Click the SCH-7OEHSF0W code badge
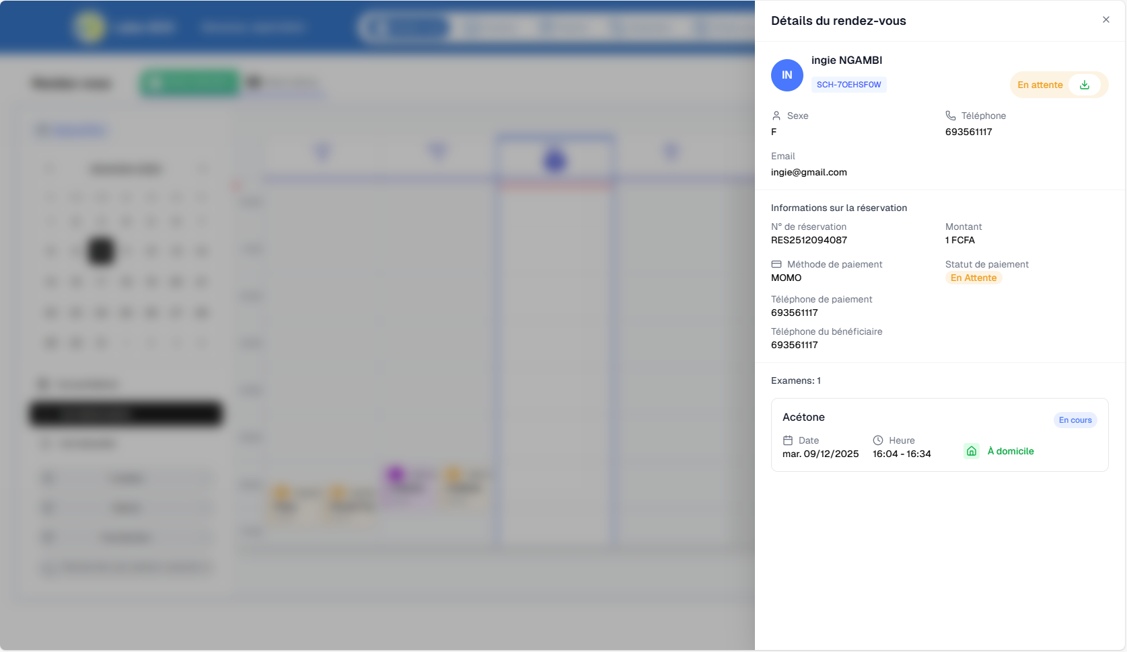This screenshot has height=652, width=1127. coord(848,85)
